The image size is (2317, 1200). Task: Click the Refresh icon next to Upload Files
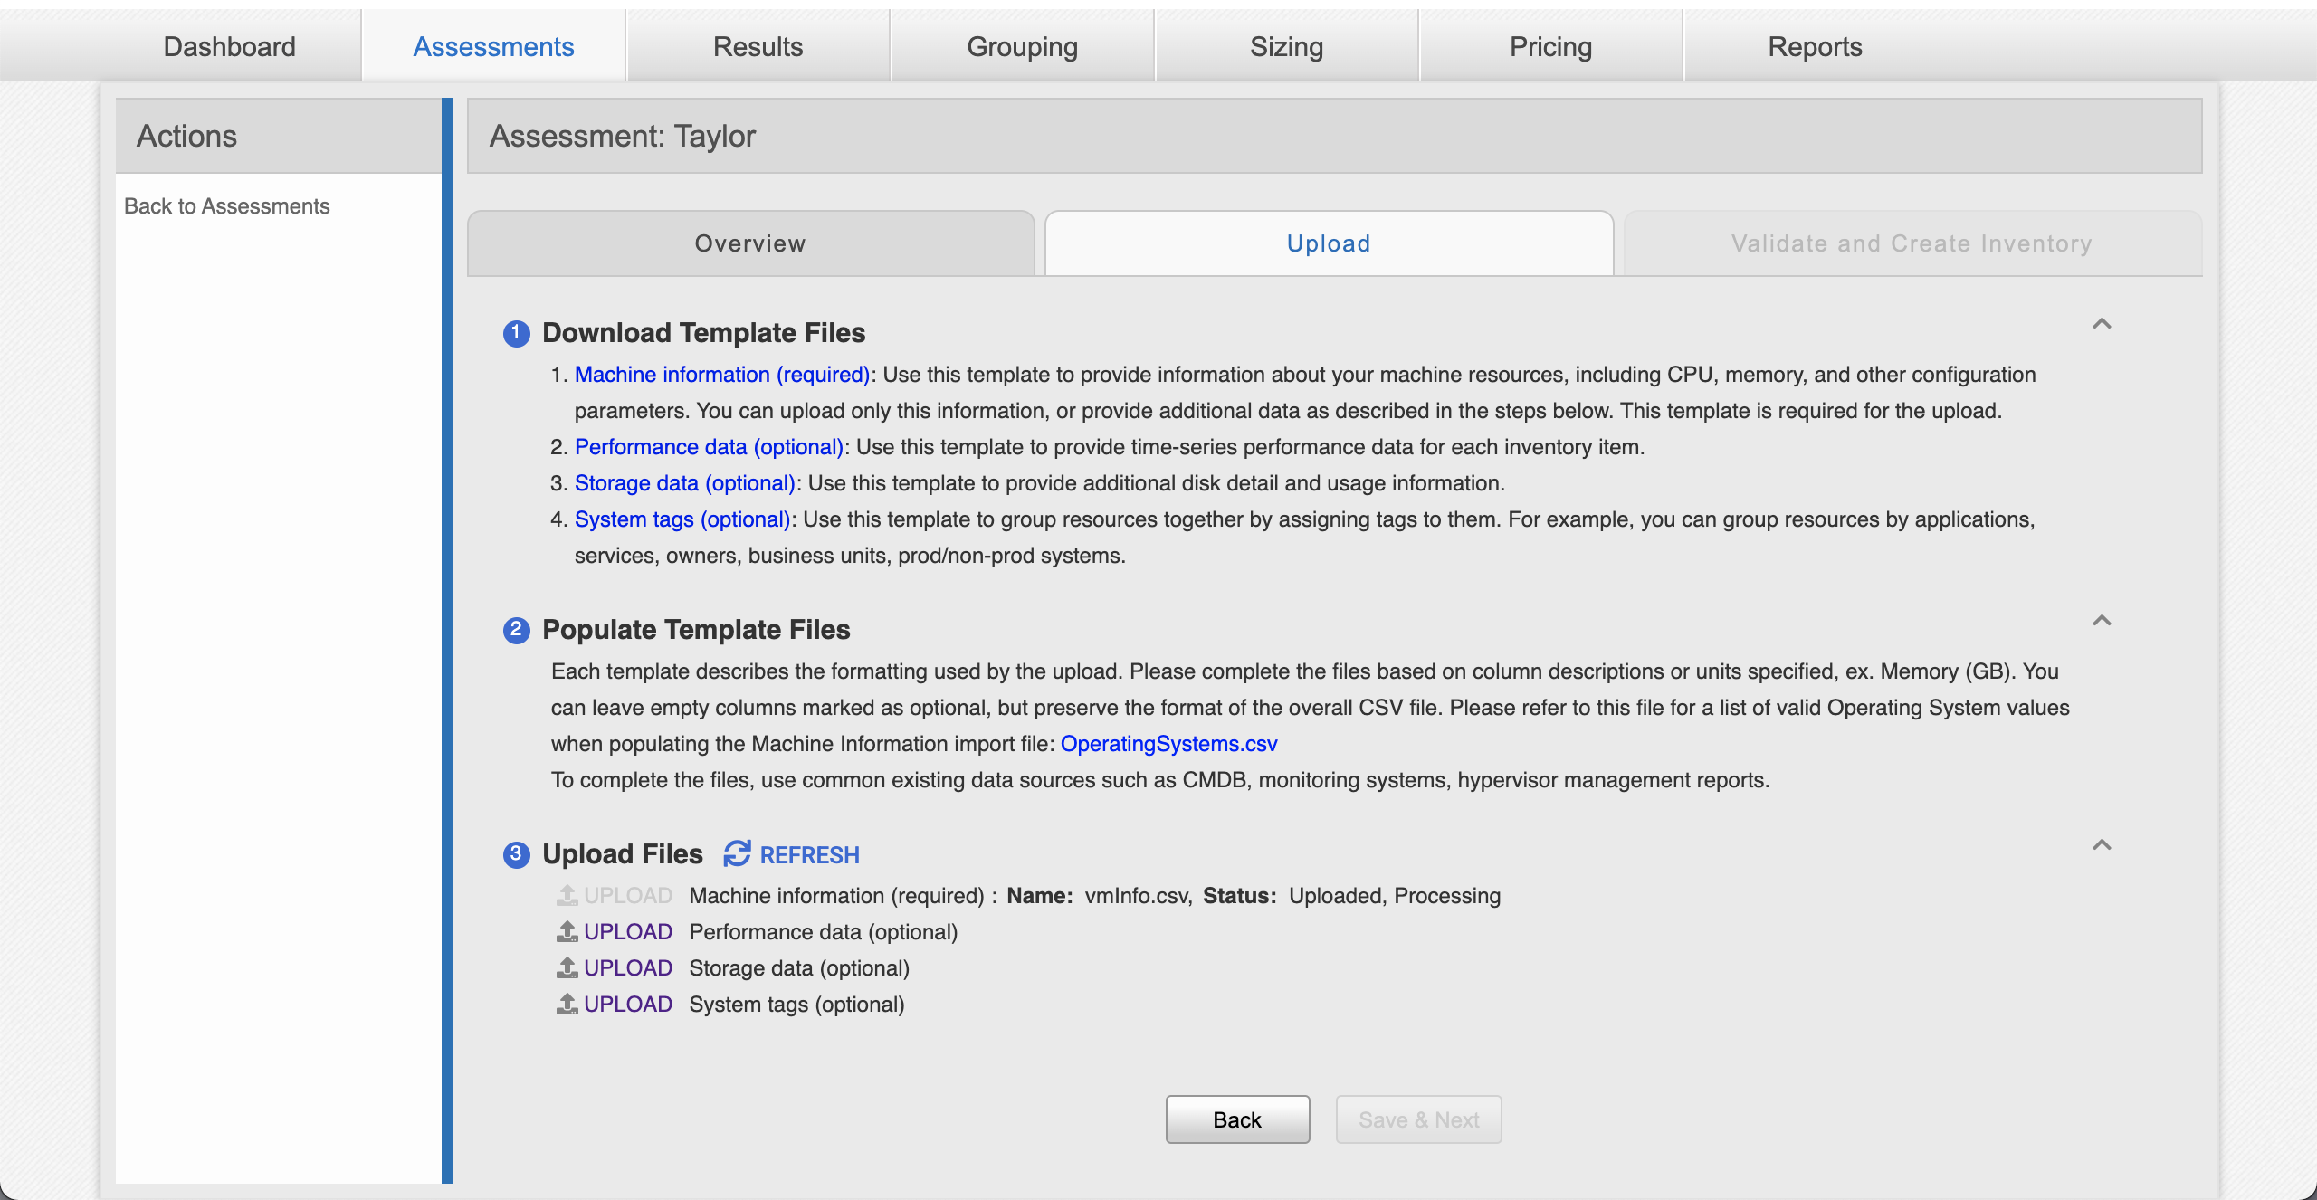(x=735, y=852)
